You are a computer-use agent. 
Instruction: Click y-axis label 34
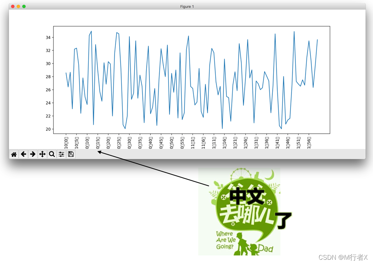[x=48, y=38]
